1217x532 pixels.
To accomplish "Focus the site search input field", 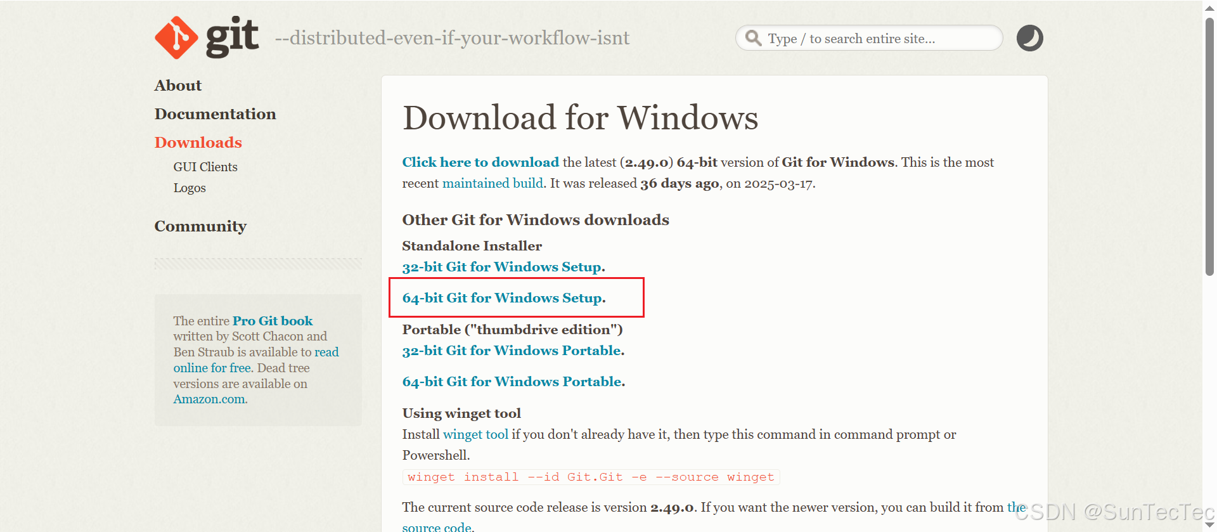I will pyautogui.click(x=869, y=38).
